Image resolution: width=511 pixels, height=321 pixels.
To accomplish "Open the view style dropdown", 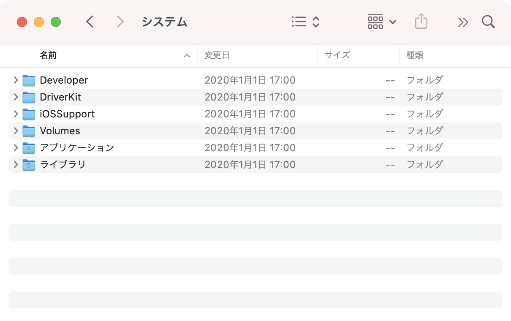I will (305, 22).
